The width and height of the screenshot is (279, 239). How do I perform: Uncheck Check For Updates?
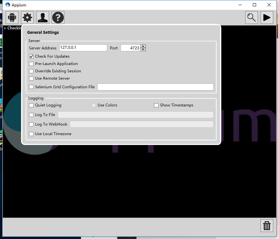(31, 56)
